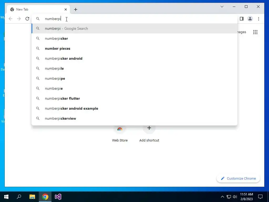The height and width of the screenshot is (202, 269).
Task: Click inside the address bar text field
Action: [x=134, y=19]
